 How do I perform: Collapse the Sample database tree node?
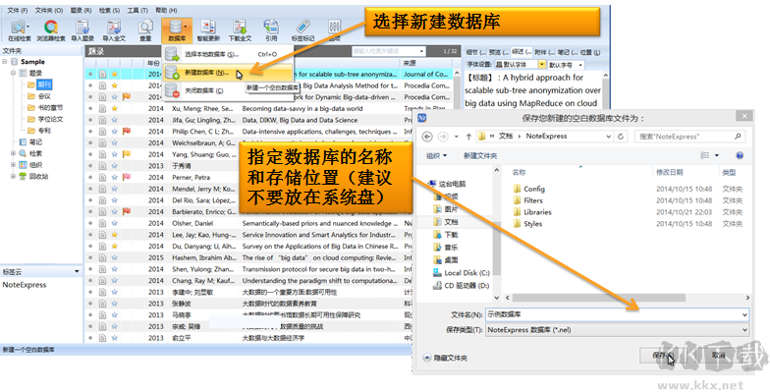(x=4, y=62)
